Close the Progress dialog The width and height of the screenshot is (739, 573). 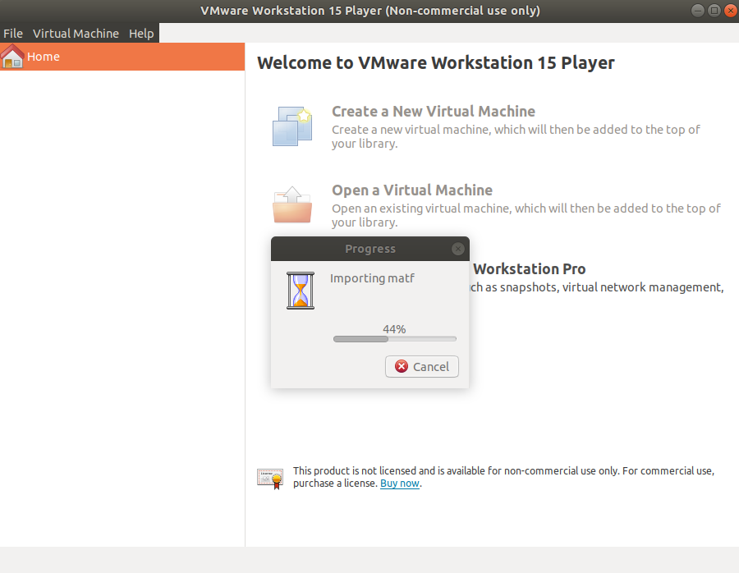[457, 249]
